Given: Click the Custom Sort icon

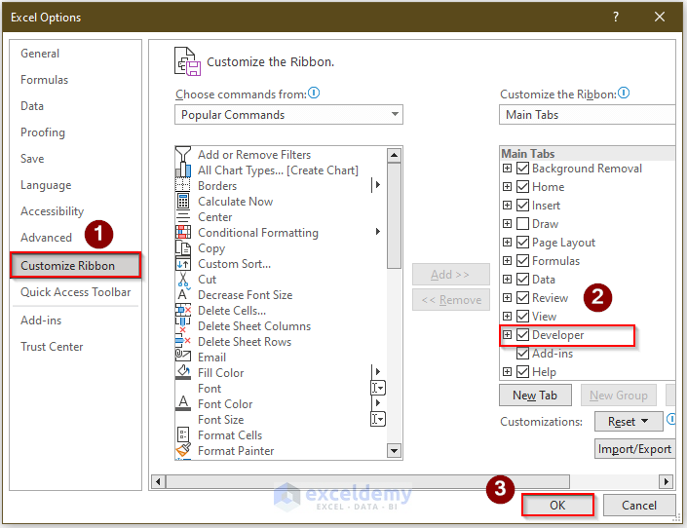Looking at the screenshot, I should pyautogui.click(x=182, y=264).
